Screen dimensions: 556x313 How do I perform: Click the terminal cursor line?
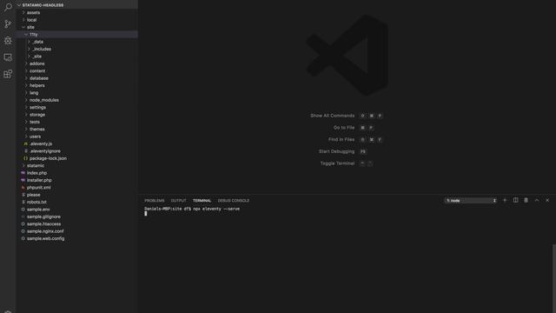point(146,214)
